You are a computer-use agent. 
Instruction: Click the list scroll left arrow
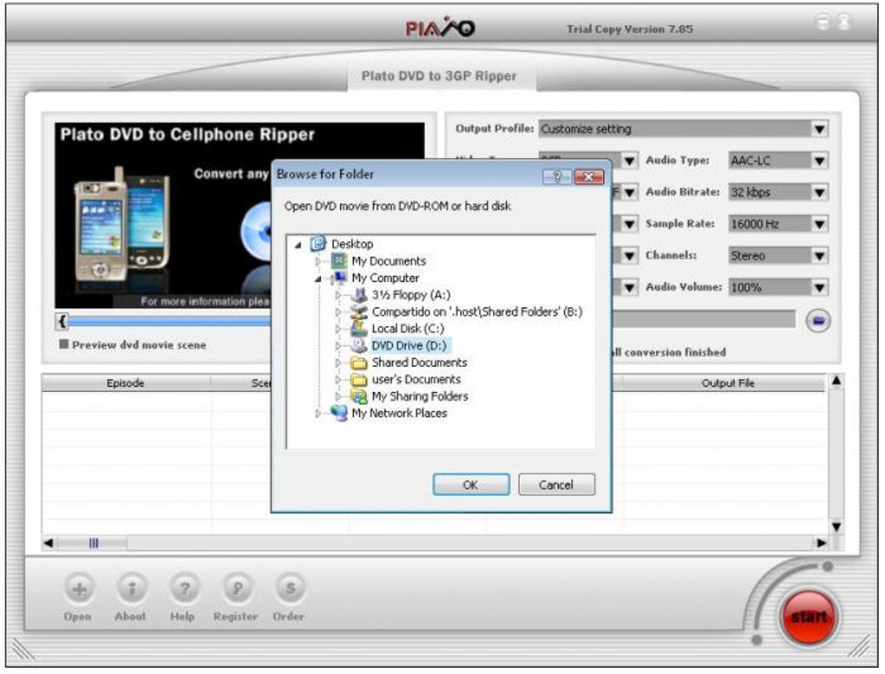[x=49, y=543]
